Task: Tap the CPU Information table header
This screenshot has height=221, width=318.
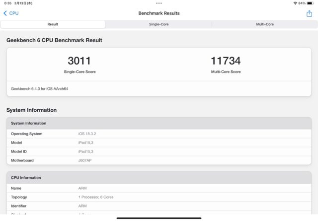Action: coord(159,178)
